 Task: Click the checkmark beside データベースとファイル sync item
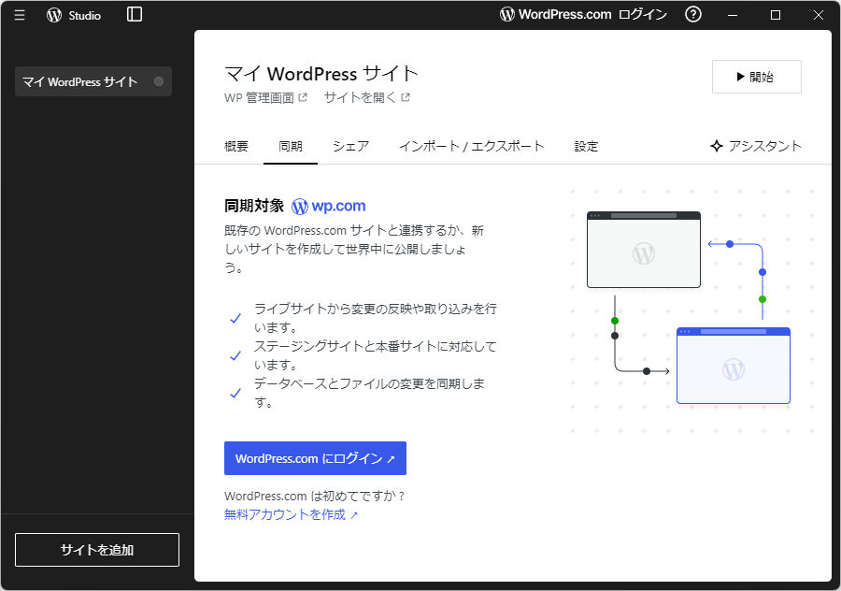236,393
